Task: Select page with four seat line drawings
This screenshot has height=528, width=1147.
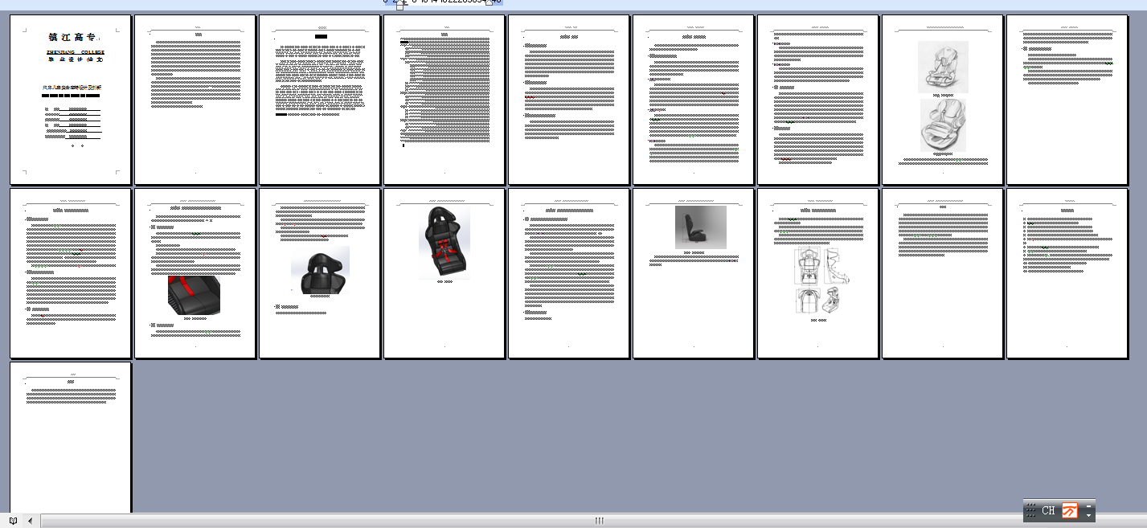Action: 818,273
